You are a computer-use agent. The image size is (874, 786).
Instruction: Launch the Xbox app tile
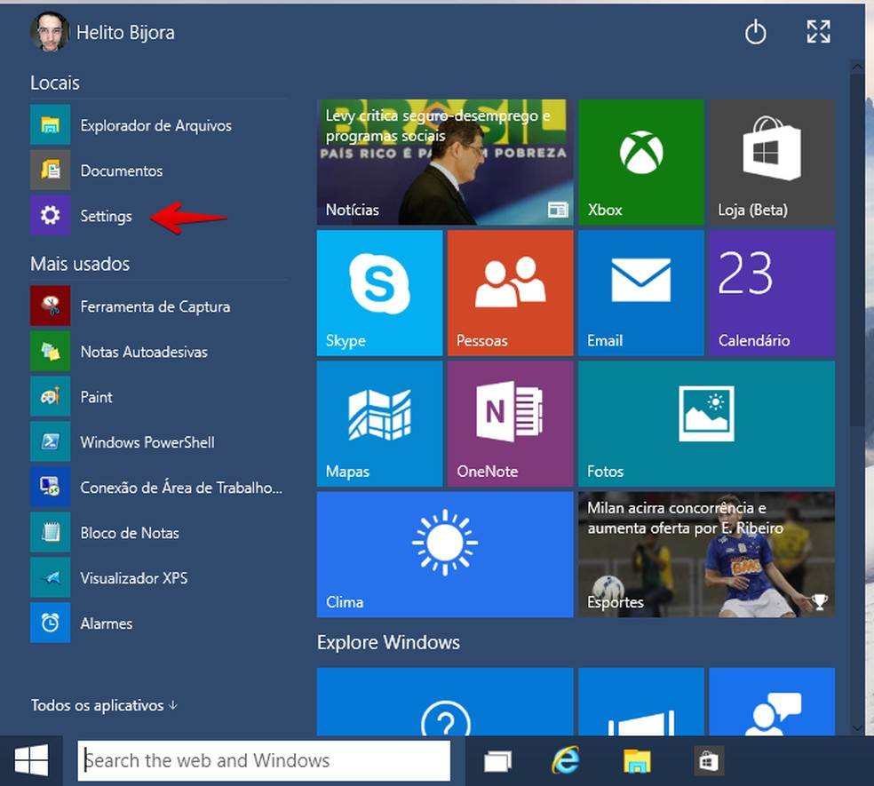(640, 163)
